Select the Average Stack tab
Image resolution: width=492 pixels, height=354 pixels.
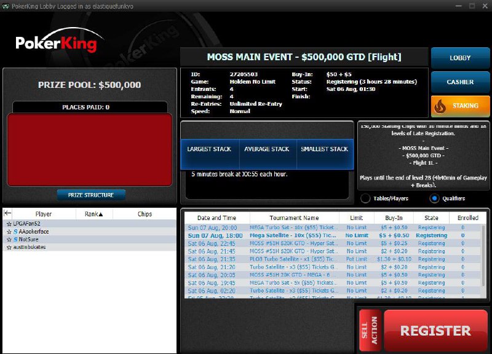tap(268, 154)
